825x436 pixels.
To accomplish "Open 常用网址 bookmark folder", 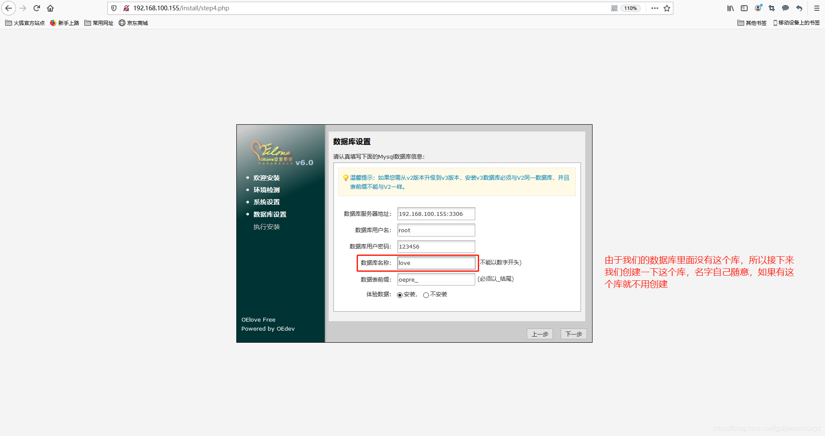I will click(x=99, y=23).
